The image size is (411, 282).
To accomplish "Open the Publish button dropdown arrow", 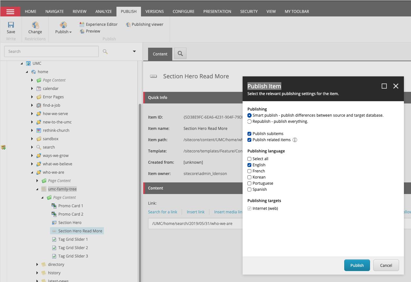I will tap(70, 32).
